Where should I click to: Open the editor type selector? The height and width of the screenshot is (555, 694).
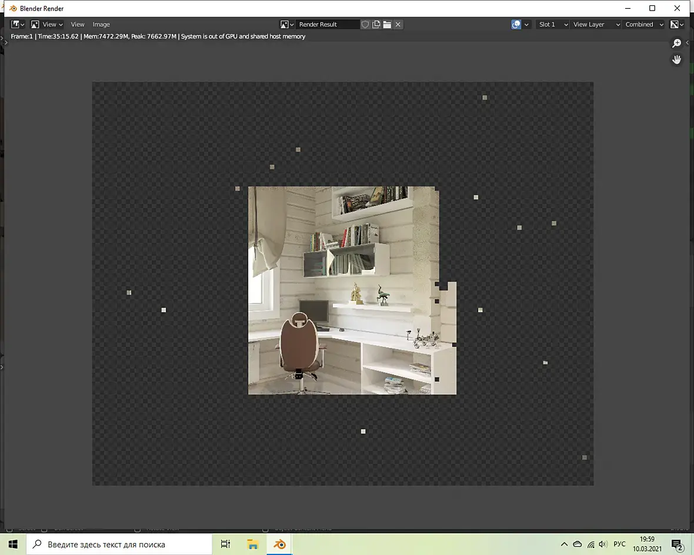[x=17, y=24]
